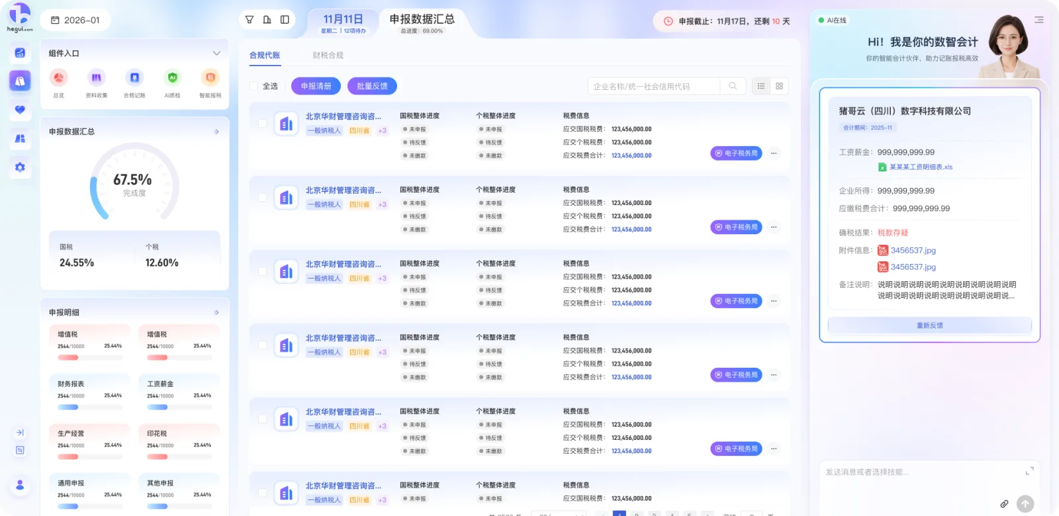Click the 申报清册 button
The image size is (1059, 516).
[316, 86]
